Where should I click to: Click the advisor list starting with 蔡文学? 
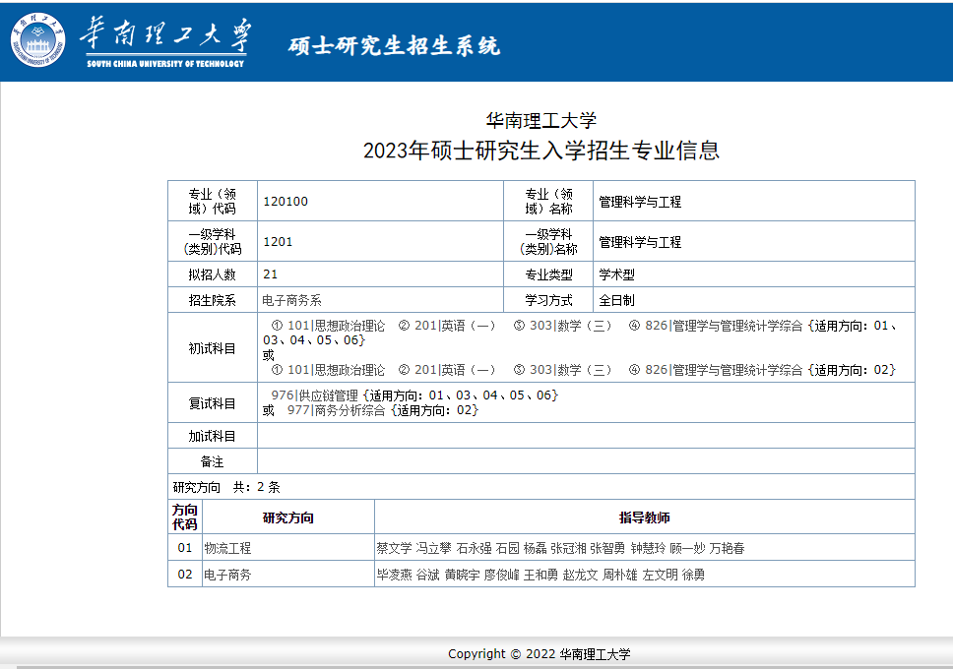(560, 548)
